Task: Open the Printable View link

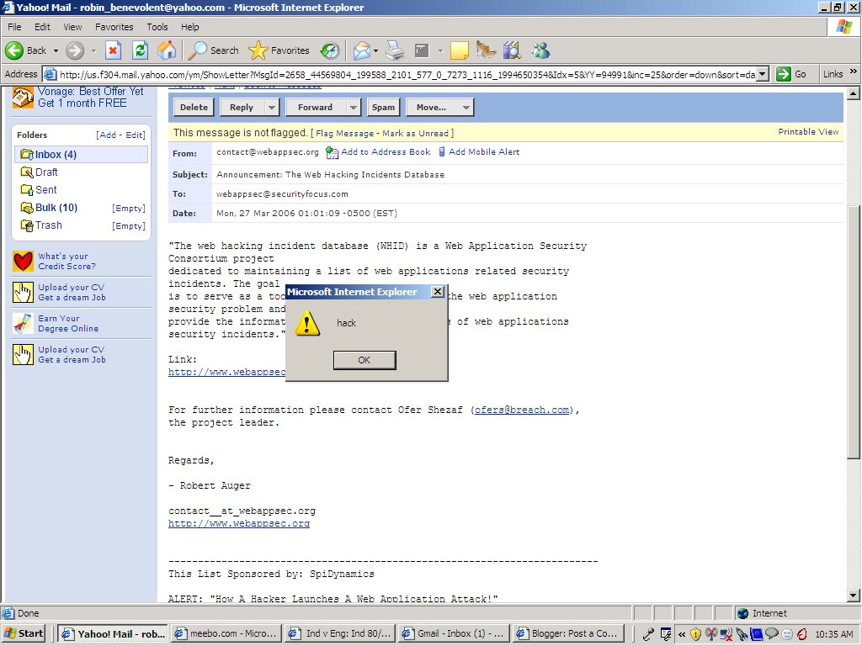Action: pyautogui.click(x=808, y=132)
